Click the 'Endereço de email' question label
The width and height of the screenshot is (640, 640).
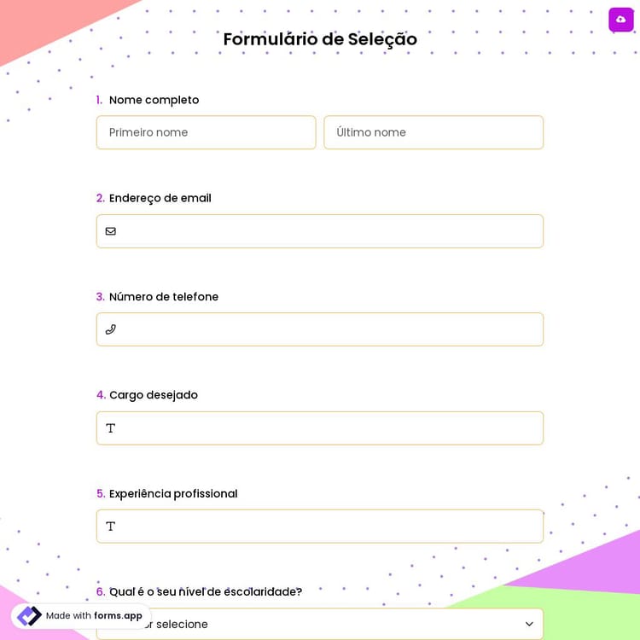coord(160,198)
